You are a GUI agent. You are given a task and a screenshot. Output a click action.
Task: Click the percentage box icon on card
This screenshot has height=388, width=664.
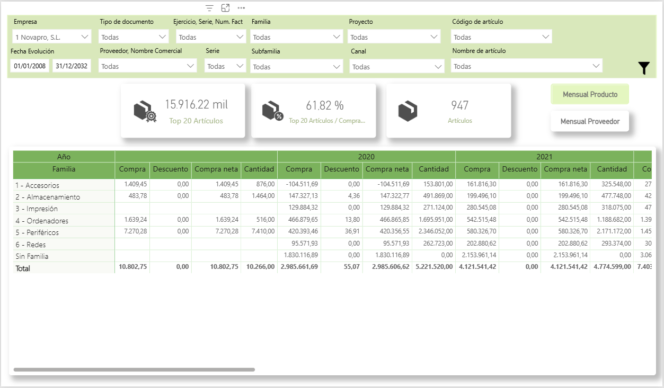click(x=272, y=111)
